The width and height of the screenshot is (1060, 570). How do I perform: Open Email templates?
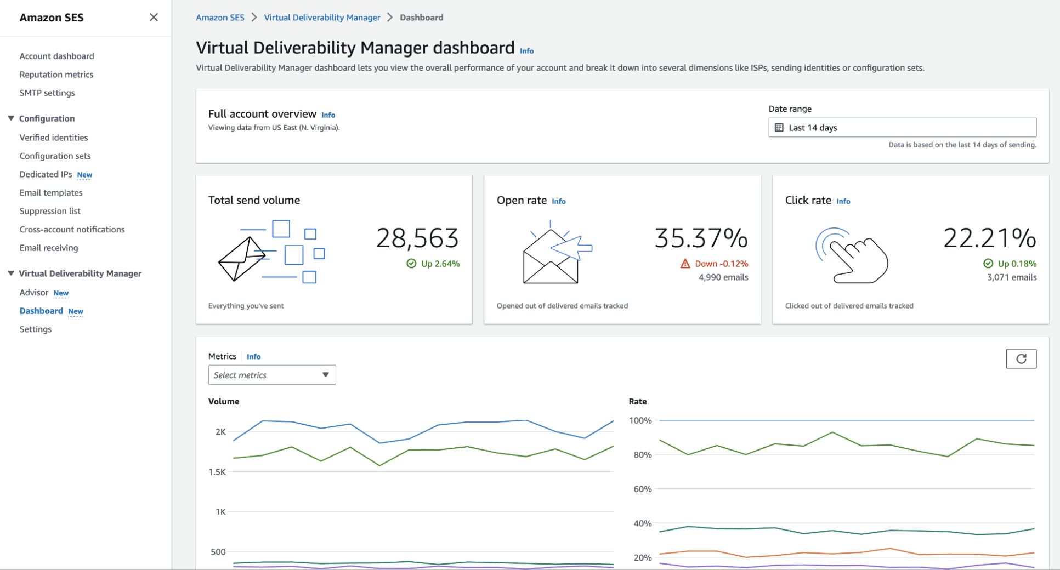coord(51,193)
